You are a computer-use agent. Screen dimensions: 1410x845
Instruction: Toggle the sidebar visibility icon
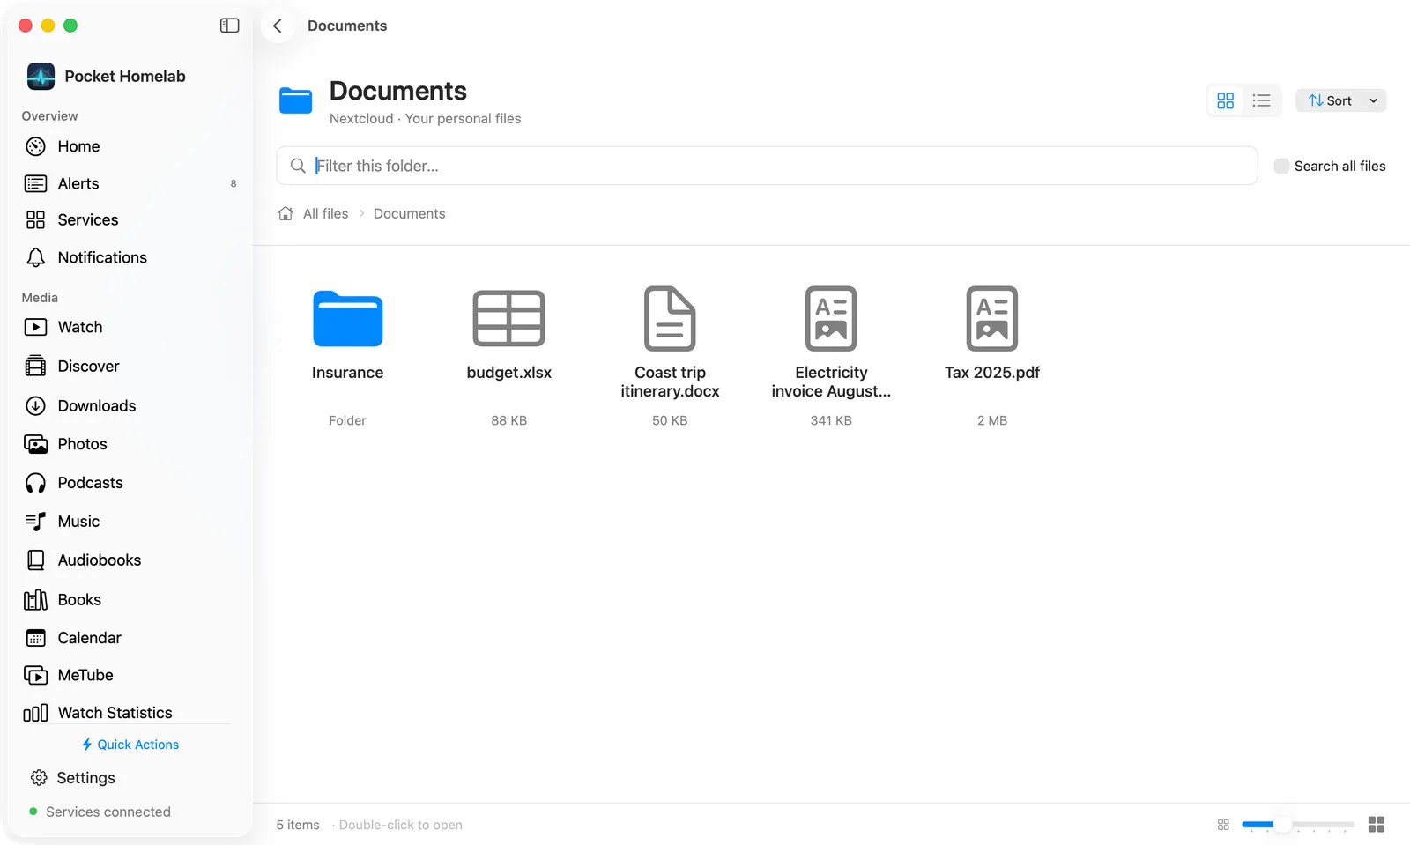coord(229,26)
